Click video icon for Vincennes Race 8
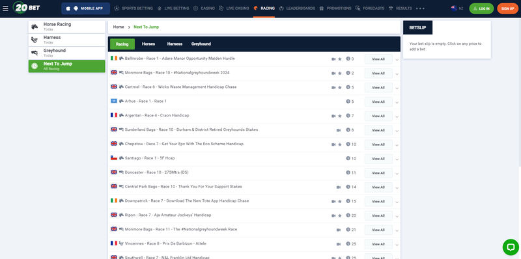521x259 pixels. click(339, 245)
